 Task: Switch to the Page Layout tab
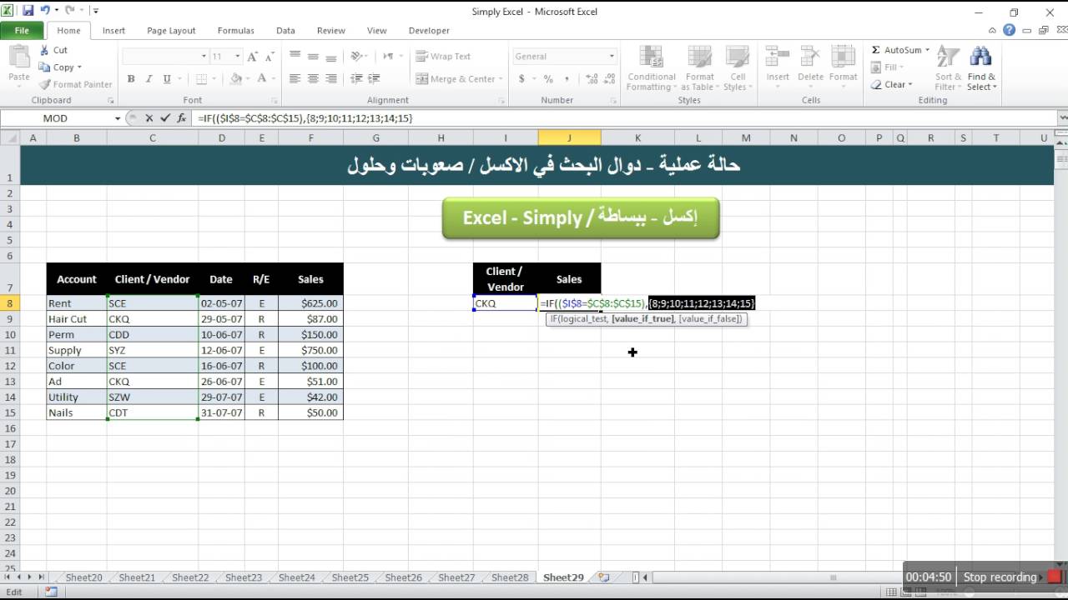tap(171, 30)
